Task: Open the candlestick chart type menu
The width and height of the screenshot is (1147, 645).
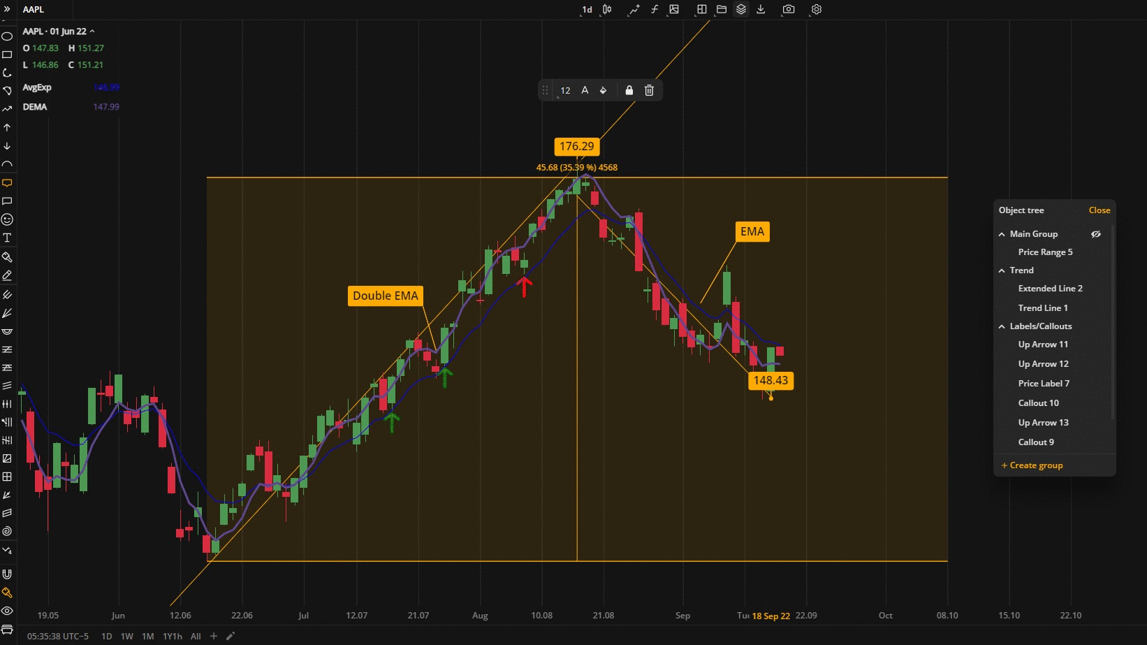Action: [x=608, y=10]
